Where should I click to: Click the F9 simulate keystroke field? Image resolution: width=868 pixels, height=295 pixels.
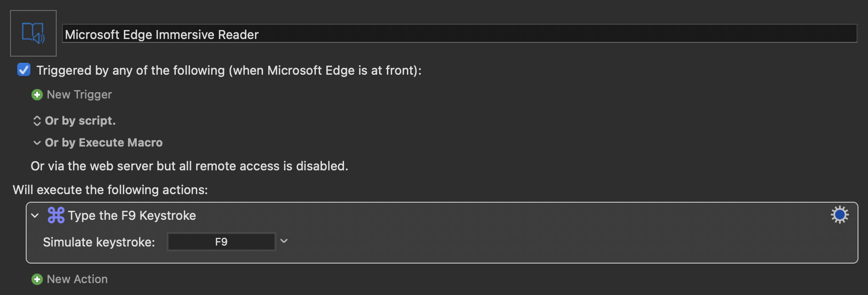(x=222, y=242)
